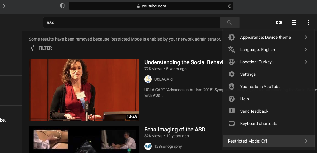Click the Appearance theme icon
317x153 pixels.
(x=232, y=37)
